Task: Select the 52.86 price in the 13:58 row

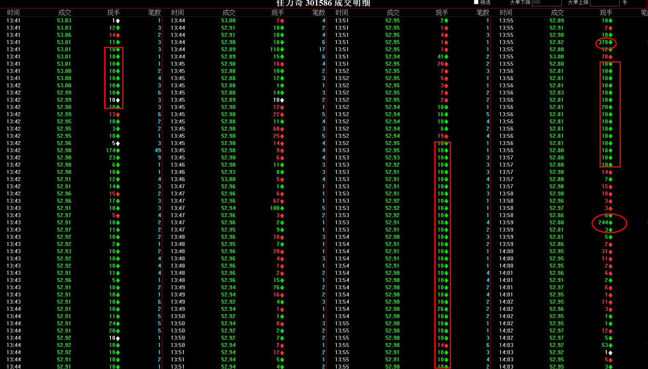Action: (557, 216)
